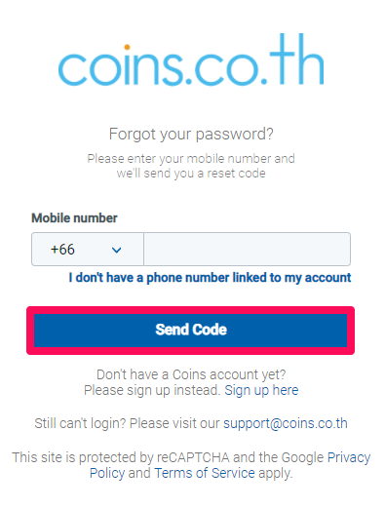Click the Mobile number field label
Screen dimensions: 385x508
(x=74, y=218)
